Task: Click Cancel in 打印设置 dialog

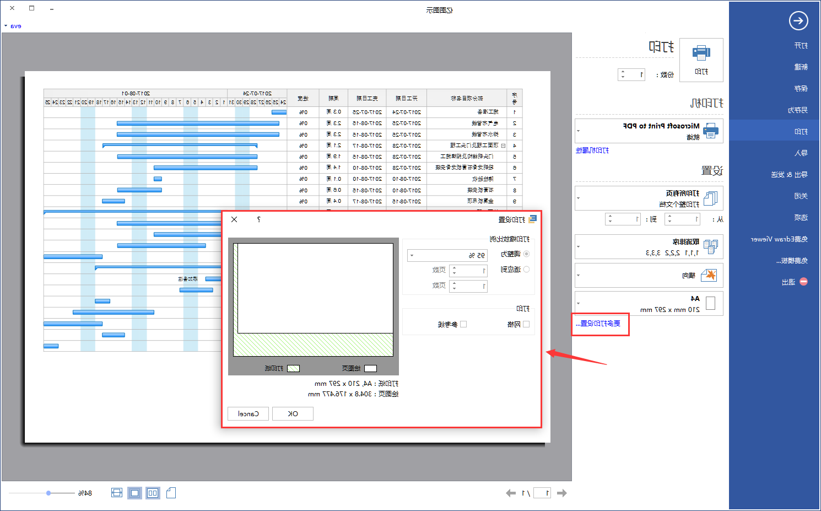Action: (248, 413)
